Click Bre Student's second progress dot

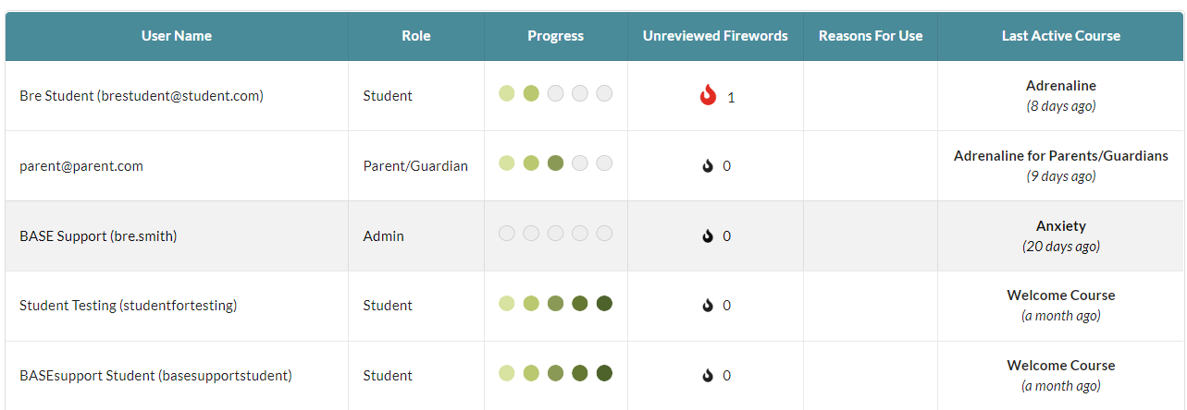point(531,93)
